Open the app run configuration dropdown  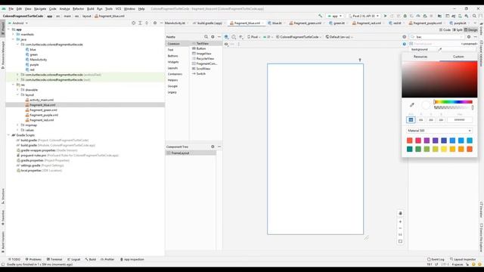click(x=335, y=16)
